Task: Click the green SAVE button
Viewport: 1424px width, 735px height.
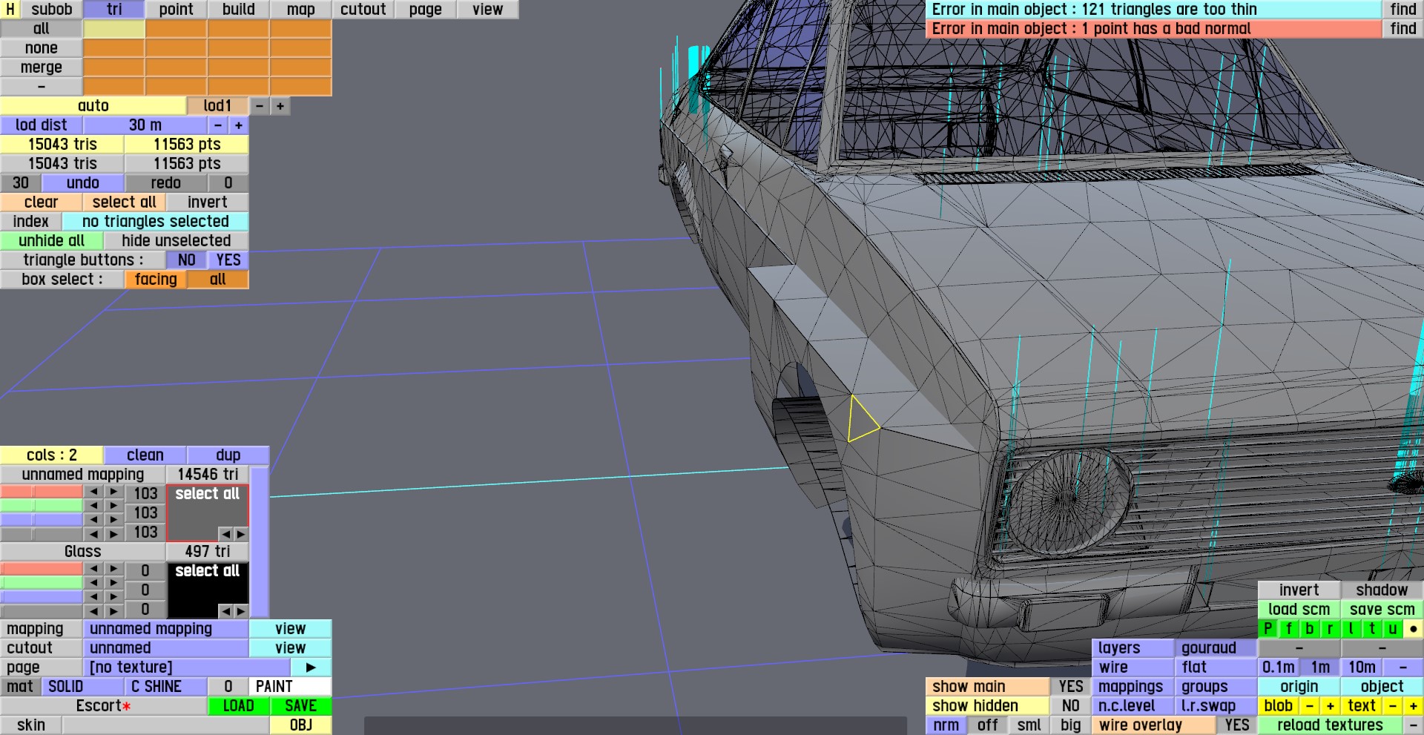Action: 301,706
